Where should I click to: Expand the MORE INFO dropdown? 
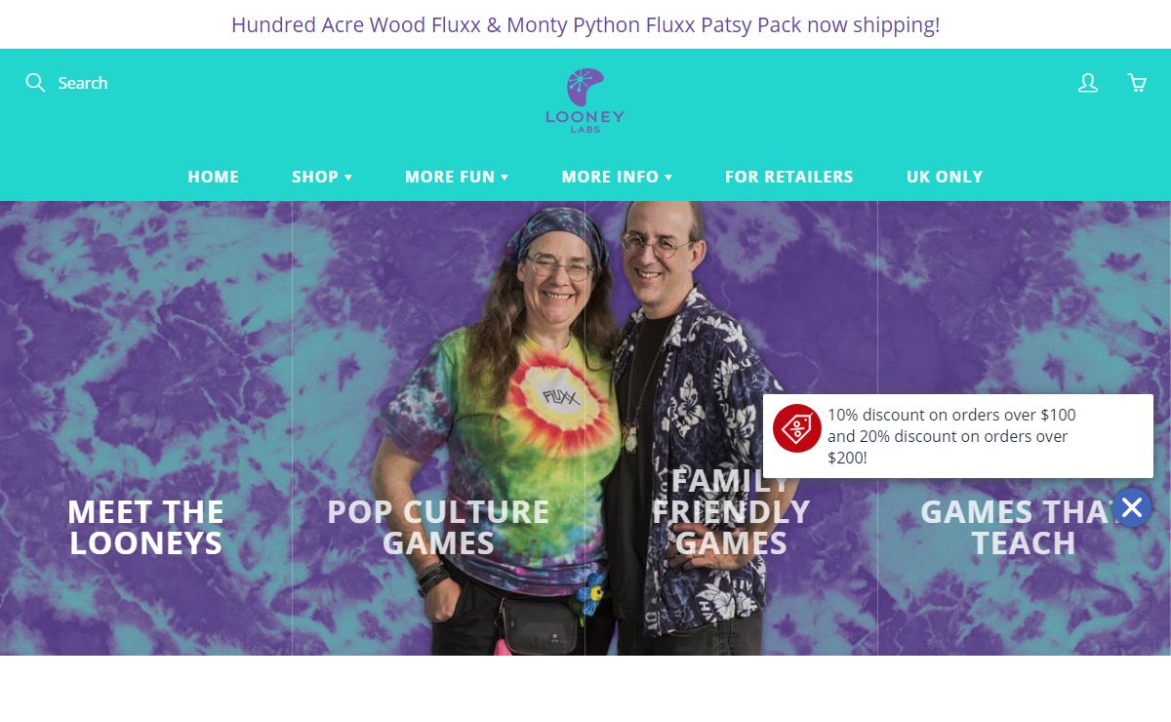tap(617, 177)
